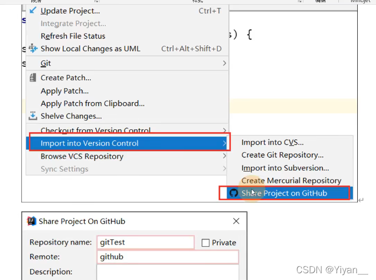Expand the Browse VCS Repository arrow
The width and height of the screenshot is (376, 280).
point(224,156)
